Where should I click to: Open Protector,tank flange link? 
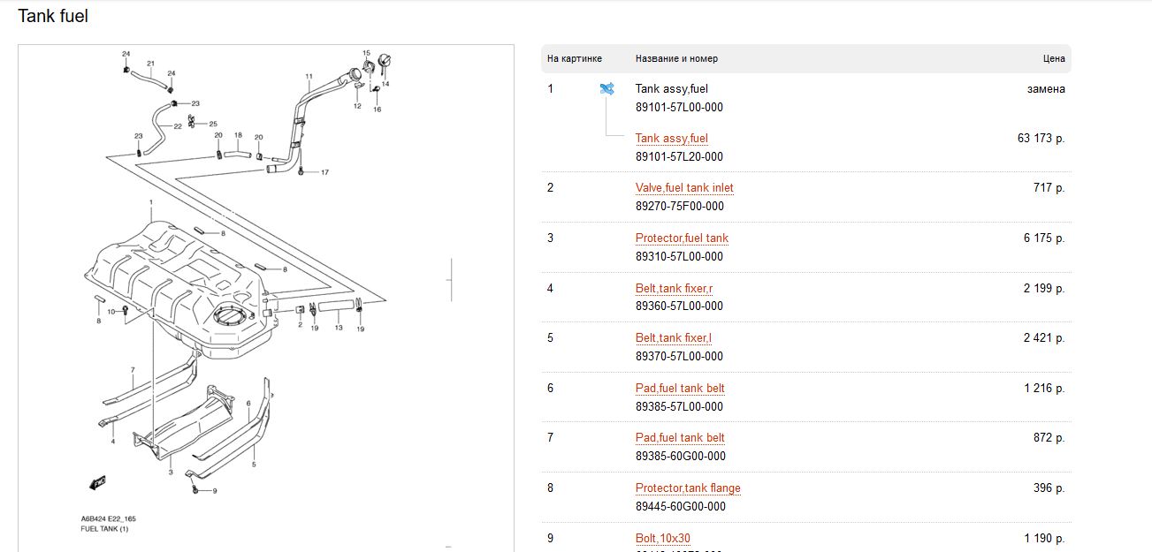[688, 488]
